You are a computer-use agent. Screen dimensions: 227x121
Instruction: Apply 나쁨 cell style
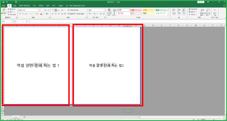point(136,10)
